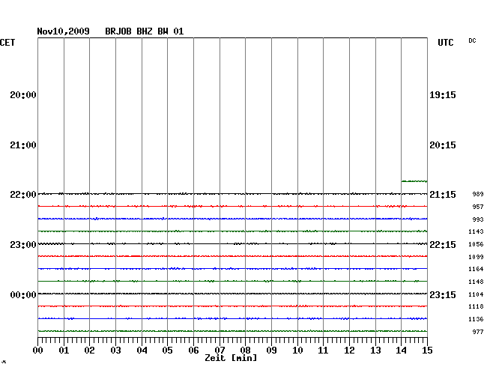Click the DC value 1164

476,269
